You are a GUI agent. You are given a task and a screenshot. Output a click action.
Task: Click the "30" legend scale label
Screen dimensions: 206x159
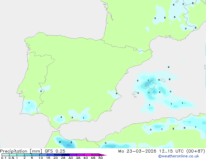[71, 158]
